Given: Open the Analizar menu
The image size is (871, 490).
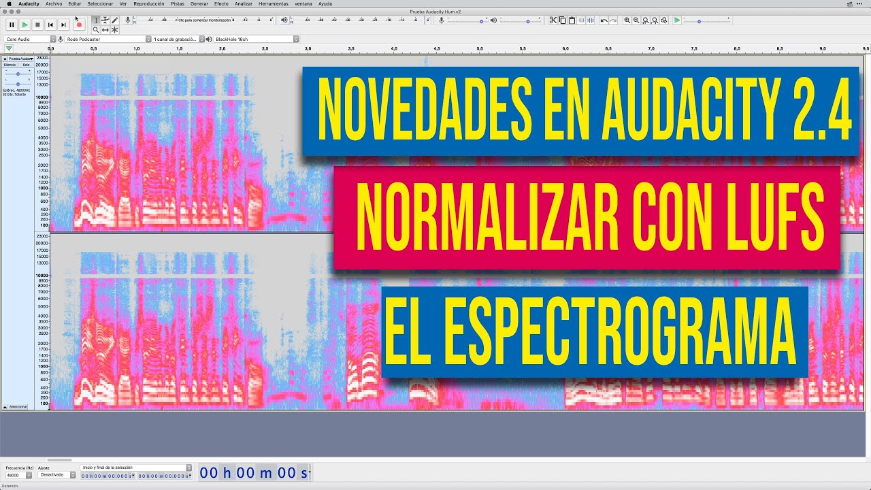Looking at the screenshot, I should [x=243, y=3].
